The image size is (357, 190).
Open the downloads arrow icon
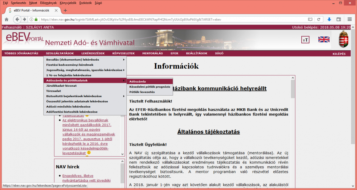[x=329, y=19]
